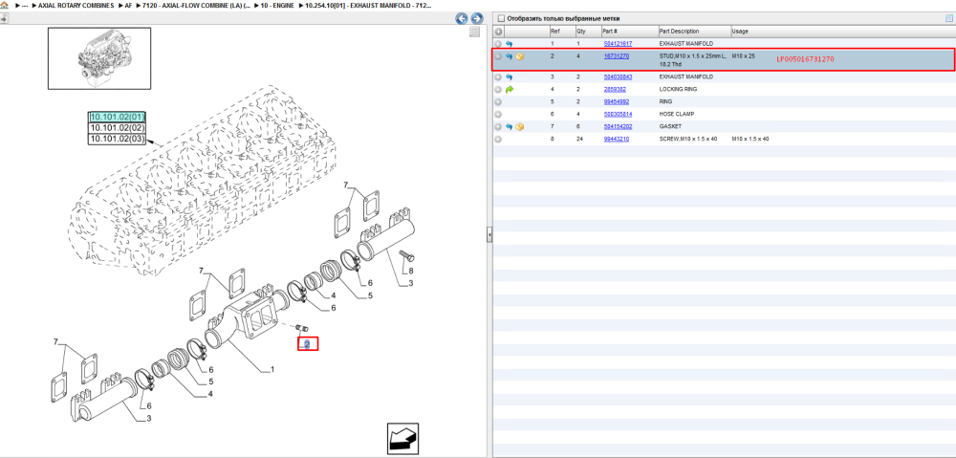This screenshot has height=458, width=956.
Task: Click the home icon in the breadcrumb bar
Action: (x=4, y=5)
